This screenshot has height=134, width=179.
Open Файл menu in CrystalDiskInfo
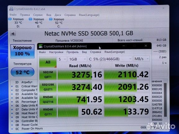pos(13,15)
